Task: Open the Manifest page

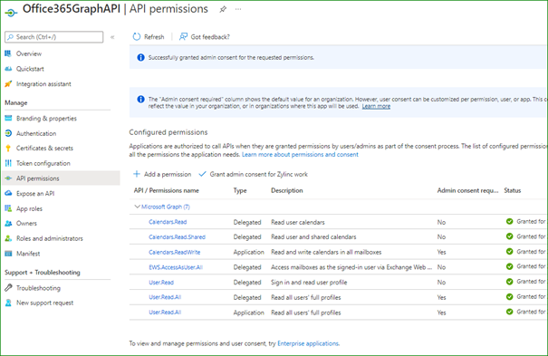Action: coord(28,254)
